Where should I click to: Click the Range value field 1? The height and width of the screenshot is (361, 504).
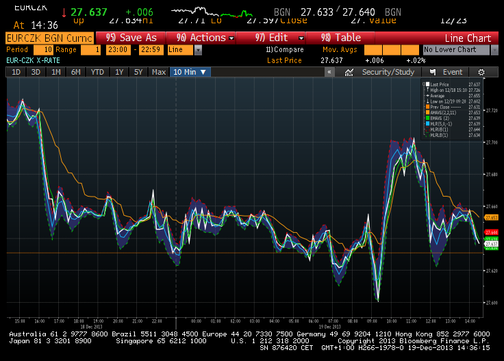(x=90, y=50)
